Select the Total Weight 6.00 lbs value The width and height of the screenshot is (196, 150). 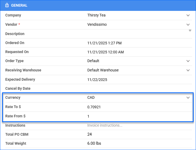click(94, 143)
